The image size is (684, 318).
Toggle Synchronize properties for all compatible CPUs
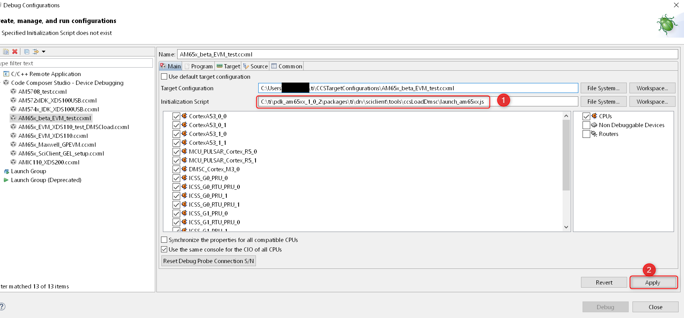coord(164,240)
